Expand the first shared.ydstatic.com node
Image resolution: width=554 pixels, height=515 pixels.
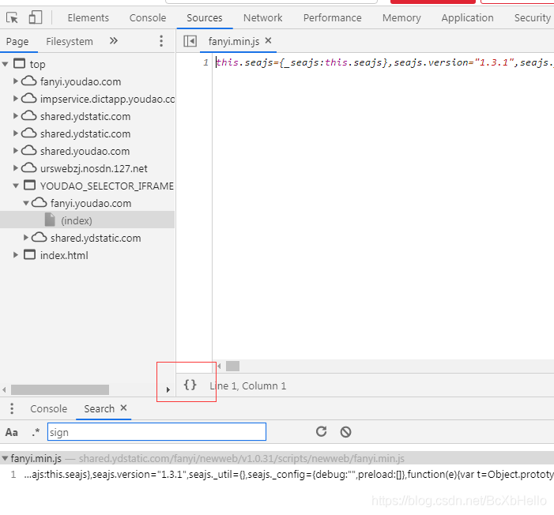(x=15, y=116)
